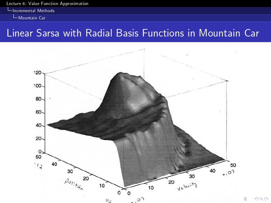Viewport: 271px width, 203px height.
Task: Click the handwritten 'position' axis label
Action: [x=74, y=184]
